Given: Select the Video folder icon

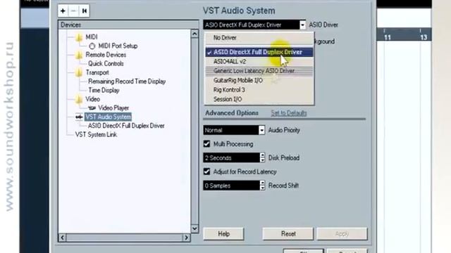Looking at the screenshot, I should click(79, 99).
